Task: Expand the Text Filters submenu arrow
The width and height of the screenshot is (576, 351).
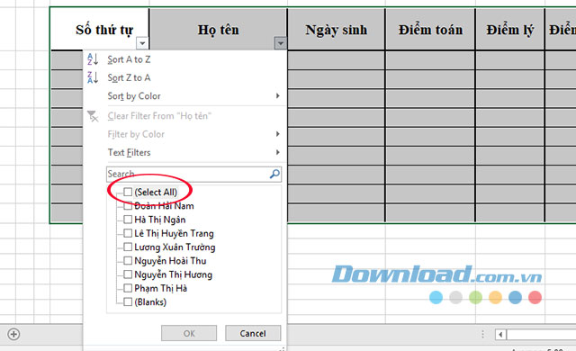Action: click(x=278, y=152)
